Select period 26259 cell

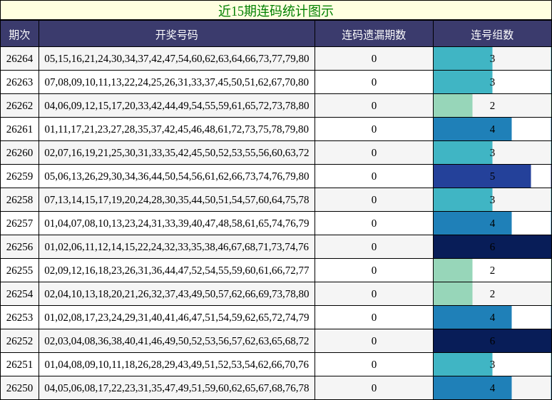[19, 176]
